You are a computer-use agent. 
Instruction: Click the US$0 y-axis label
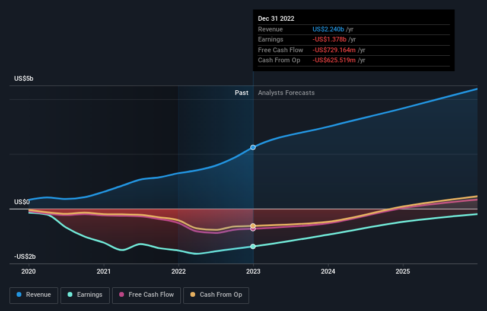22,202
